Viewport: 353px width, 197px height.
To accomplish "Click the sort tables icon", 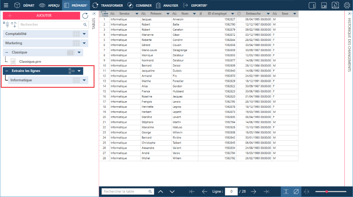I will (x=14, y=24).
